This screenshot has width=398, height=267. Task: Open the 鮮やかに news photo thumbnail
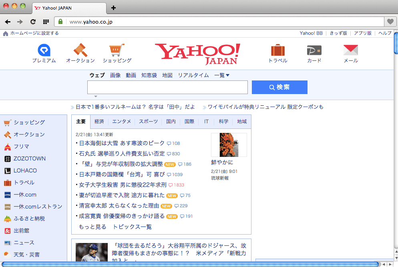(x=229, y=145)
